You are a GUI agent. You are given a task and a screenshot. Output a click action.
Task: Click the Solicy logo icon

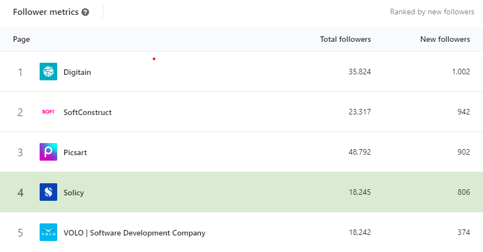coord(48,192)
